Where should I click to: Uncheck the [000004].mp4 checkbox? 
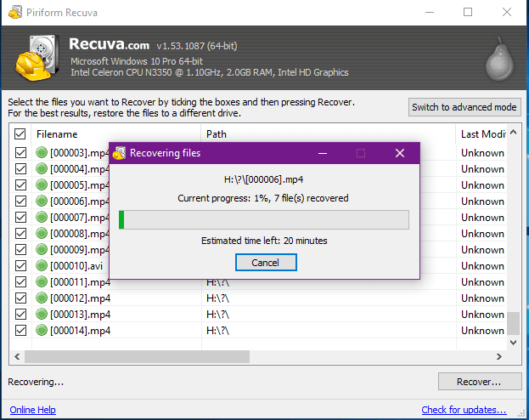pos(20,168)
